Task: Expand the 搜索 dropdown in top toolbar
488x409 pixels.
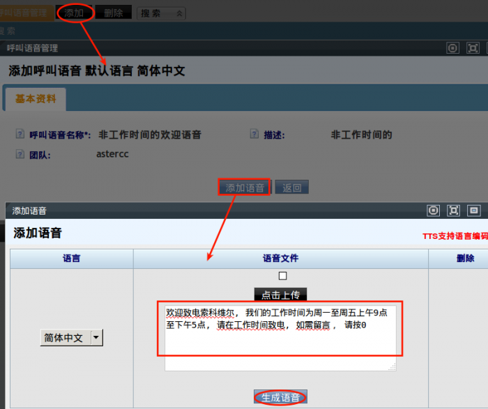Action: pos(179,13)
